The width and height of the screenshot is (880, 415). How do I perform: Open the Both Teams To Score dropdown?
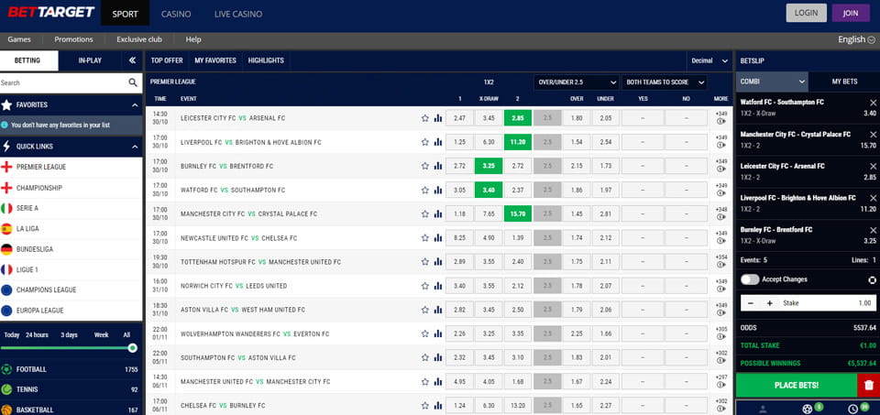(x=665, y=82)
